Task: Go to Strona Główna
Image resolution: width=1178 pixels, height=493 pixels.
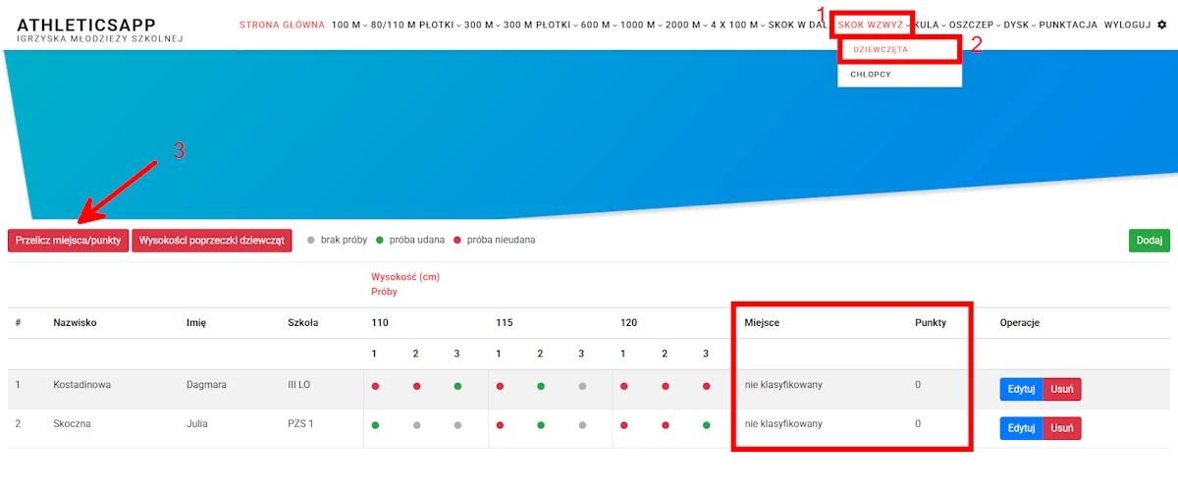Action: (x=282, y=25)
